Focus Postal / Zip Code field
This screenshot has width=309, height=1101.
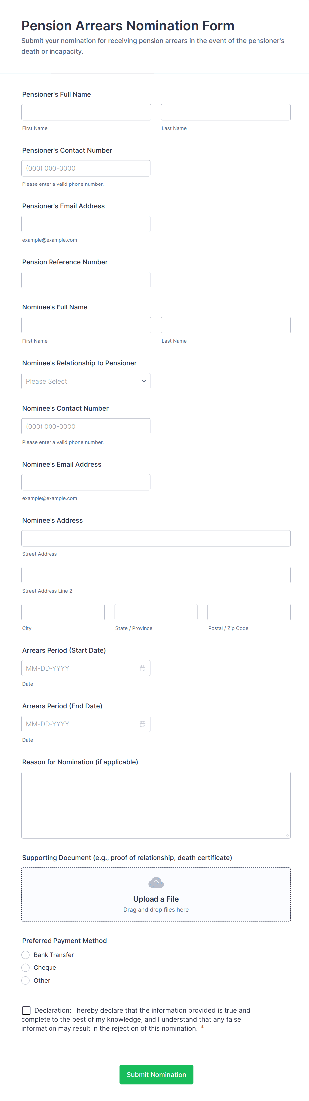coord(249,612)
